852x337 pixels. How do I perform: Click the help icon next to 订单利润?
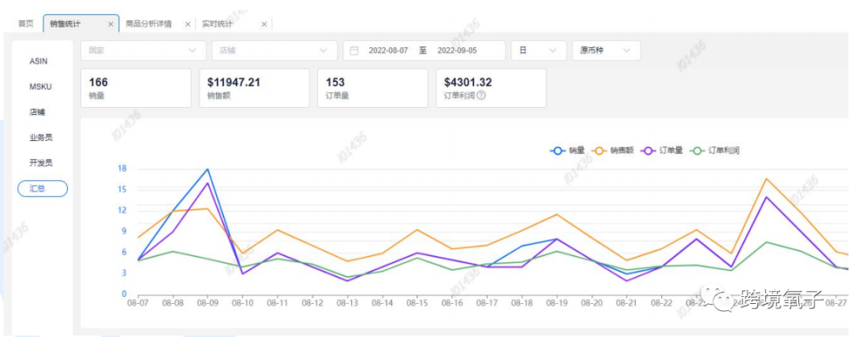[x=481, y=95]
